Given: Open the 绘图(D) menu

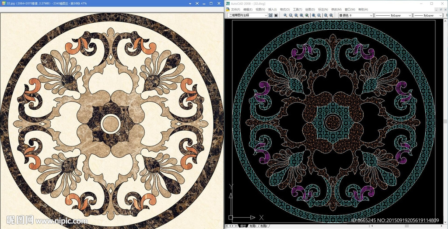Looking at the screenshot, I should click(x=310, y=9).
